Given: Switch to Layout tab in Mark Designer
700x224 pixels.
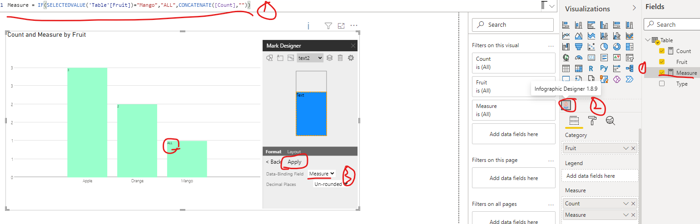Looking at the screenshot, I should click(x=294, y=151).
